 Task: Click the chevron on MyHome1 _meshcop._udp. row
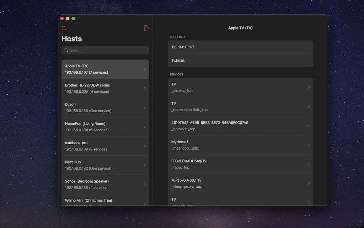click(309, 145)
